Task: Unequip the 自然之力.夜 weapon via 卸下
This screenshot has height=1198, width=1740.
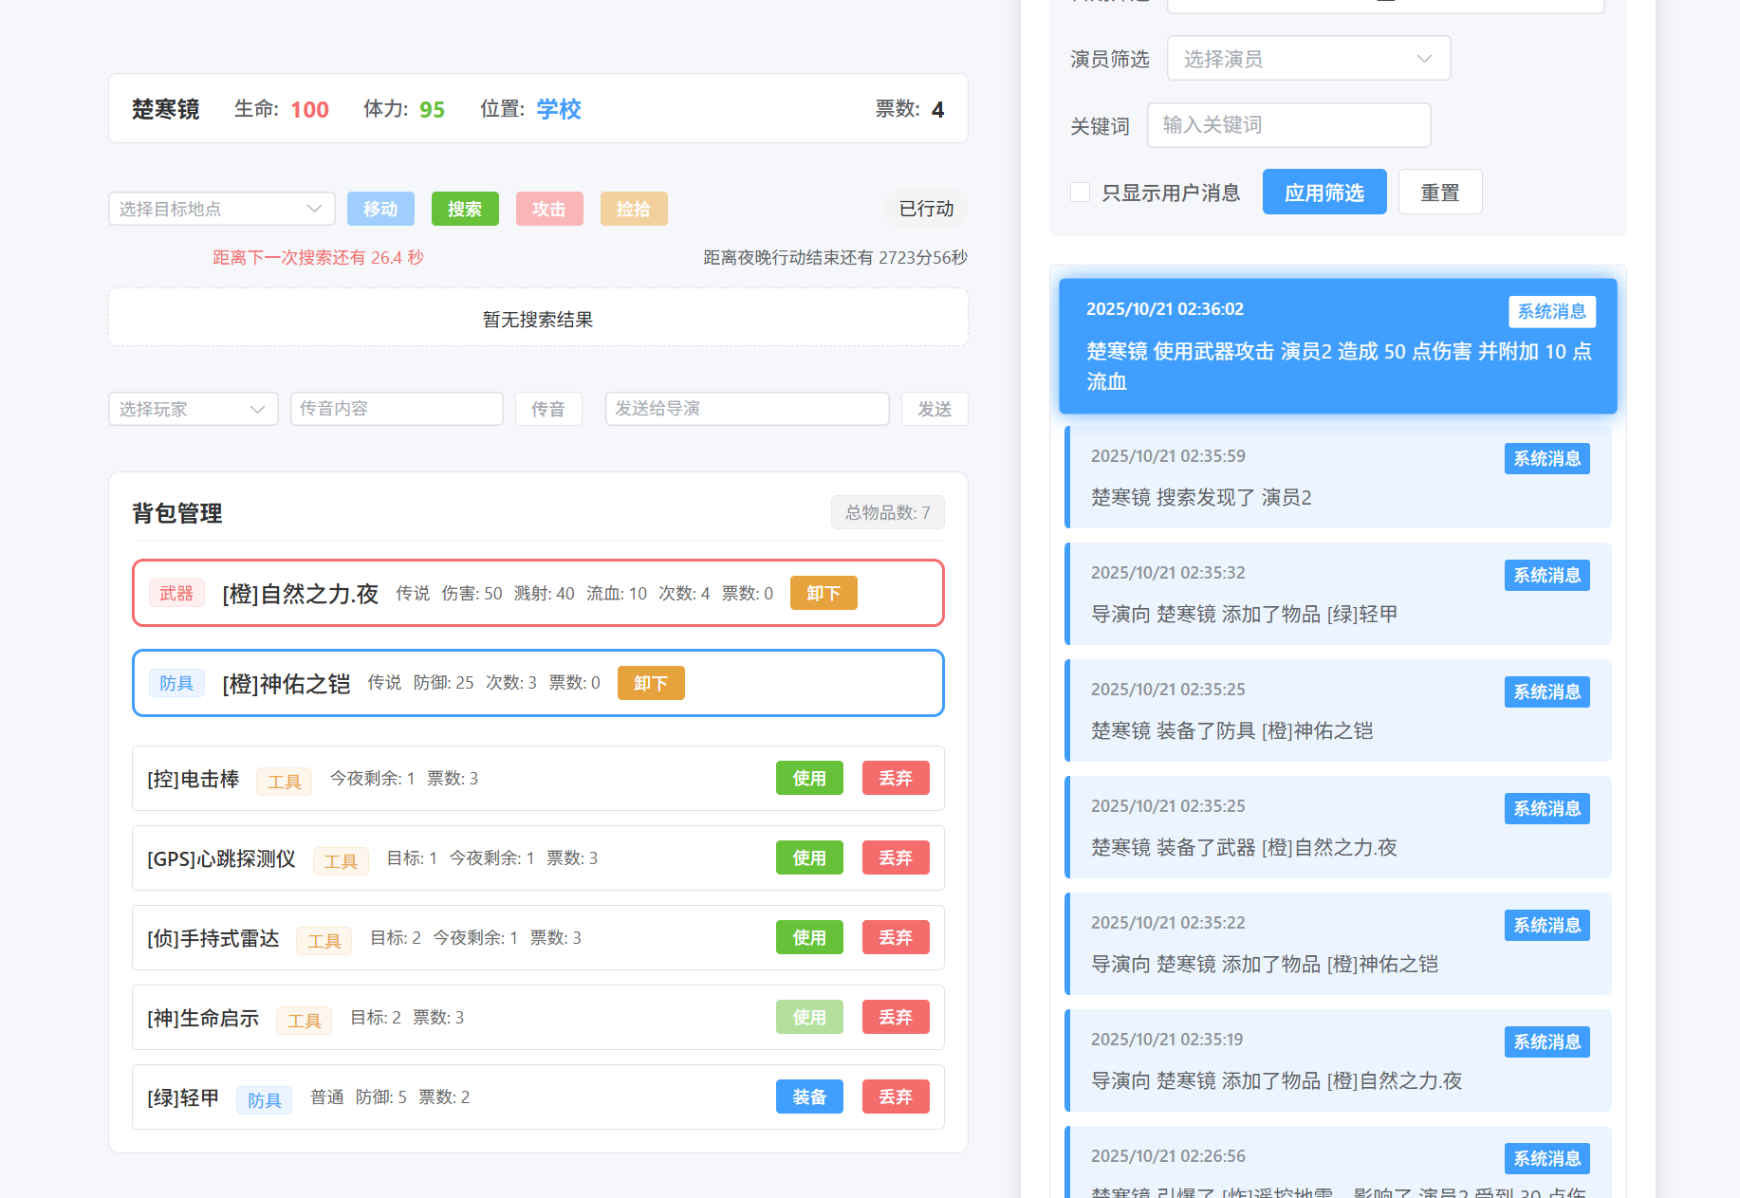Action: click(x=823, y=593)
